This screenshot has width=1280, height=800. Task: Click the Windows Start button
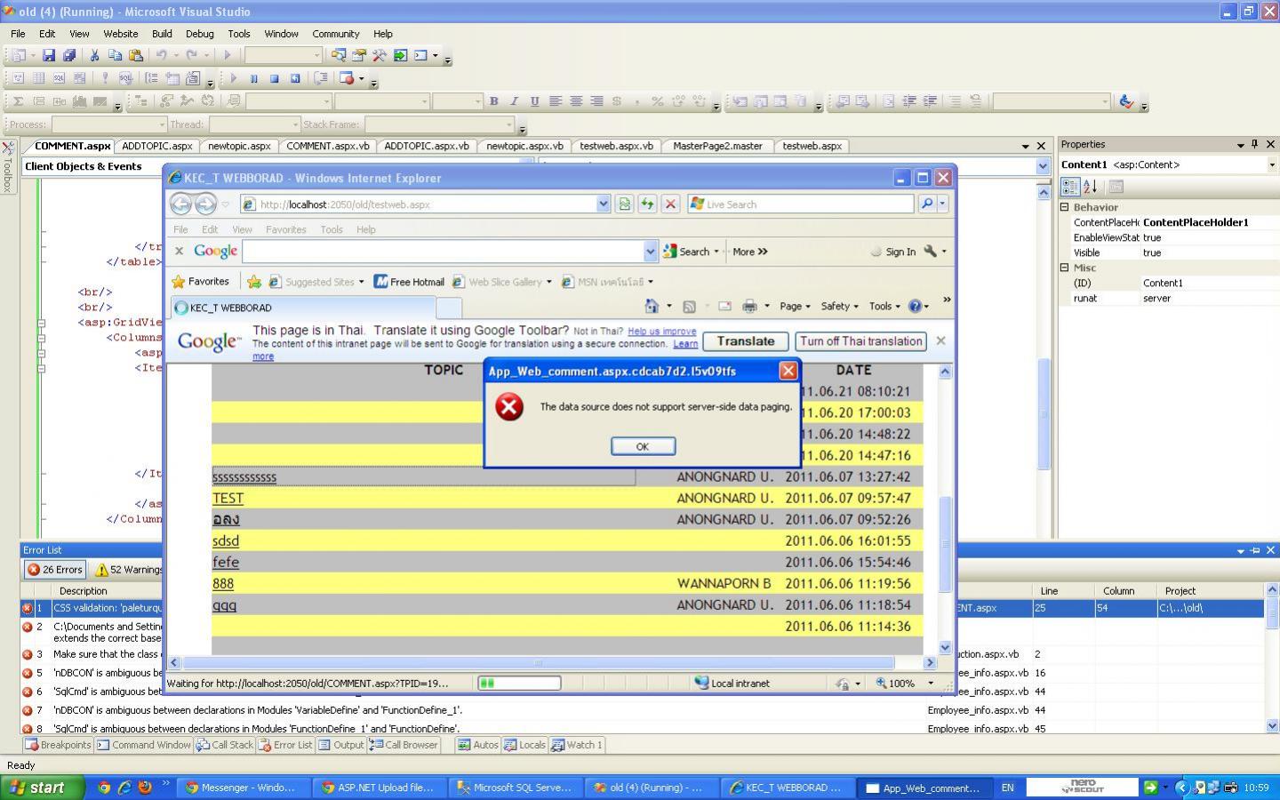coord(43,788)
